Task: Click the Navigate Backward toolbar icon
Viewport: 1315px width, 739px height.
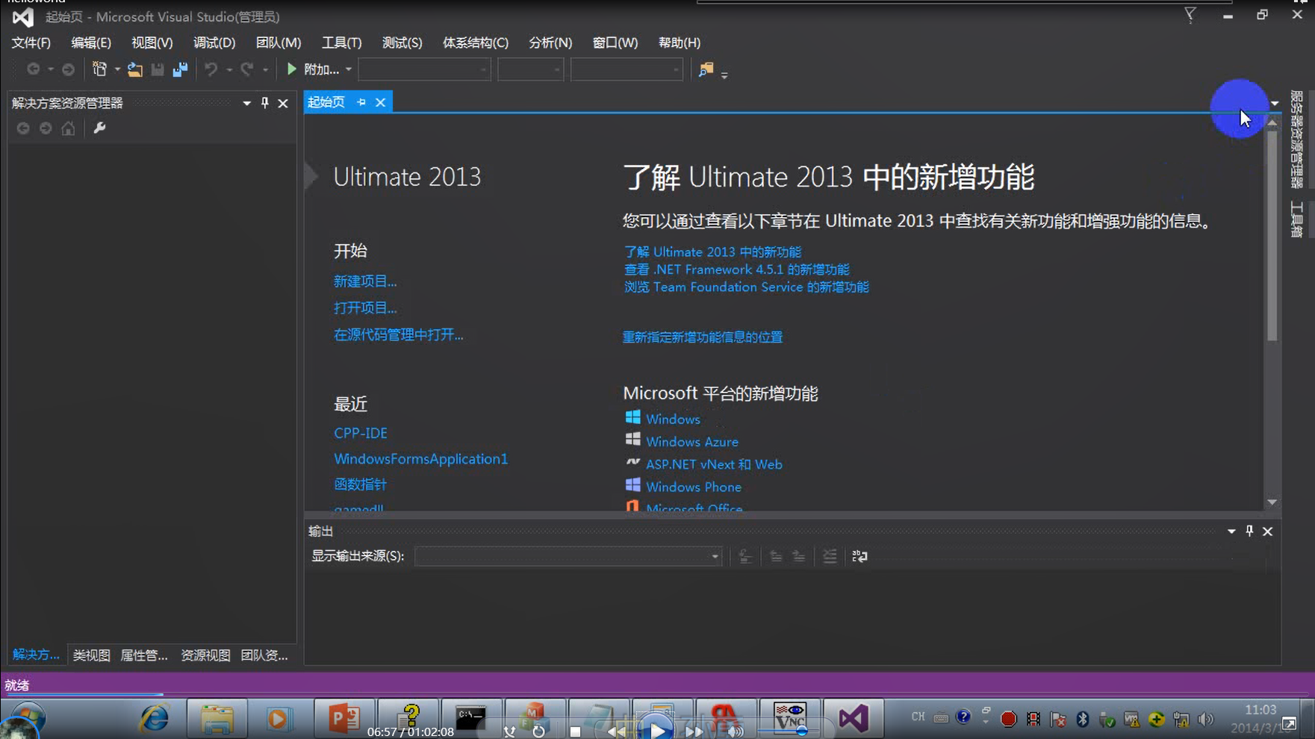Action: click(x=34, y=69)
